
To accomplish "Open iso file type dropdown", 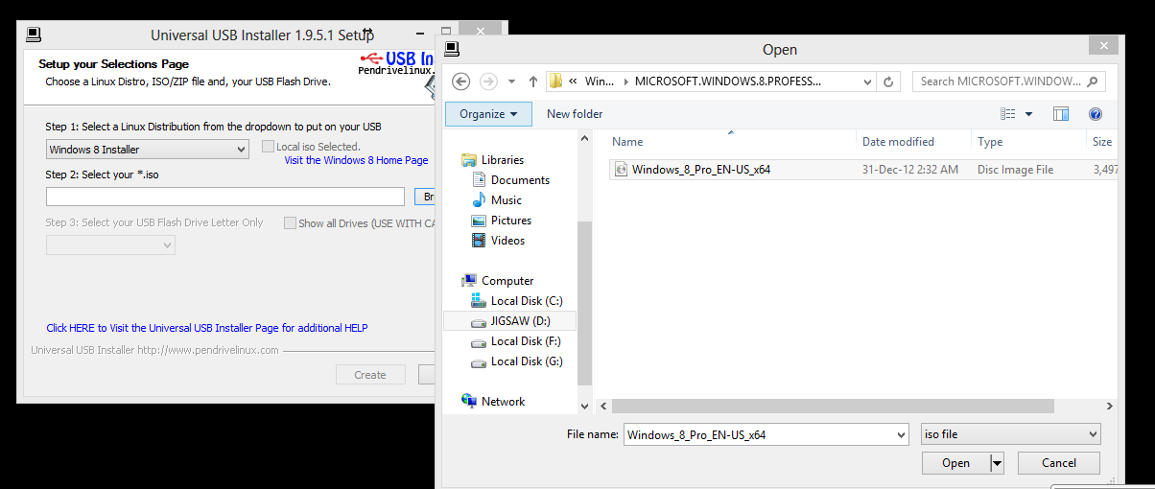I will pos(1010,434).
